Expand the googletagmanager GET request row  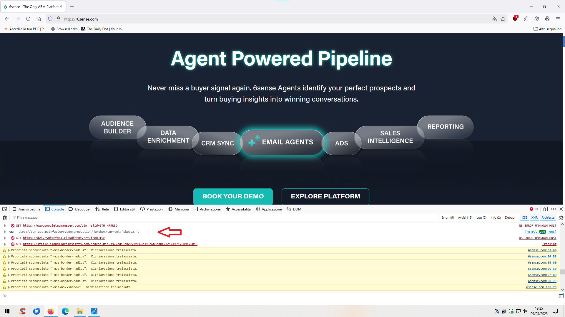pyautogui.click(x=5, y=226)
